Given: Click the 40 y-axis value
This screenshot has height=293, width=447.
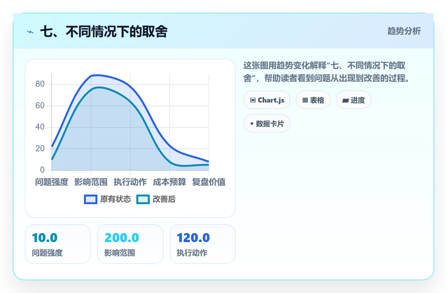Looking at the screenshot, I should click(40, 127).
